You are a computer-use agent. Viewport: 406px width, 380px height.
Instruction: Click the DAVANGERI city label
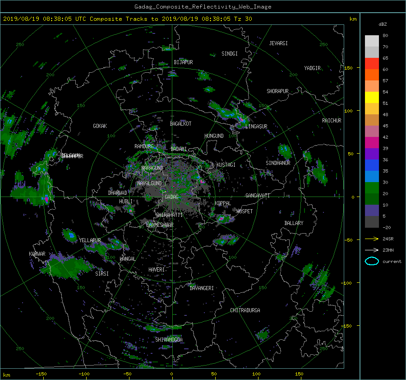[202, 288]
